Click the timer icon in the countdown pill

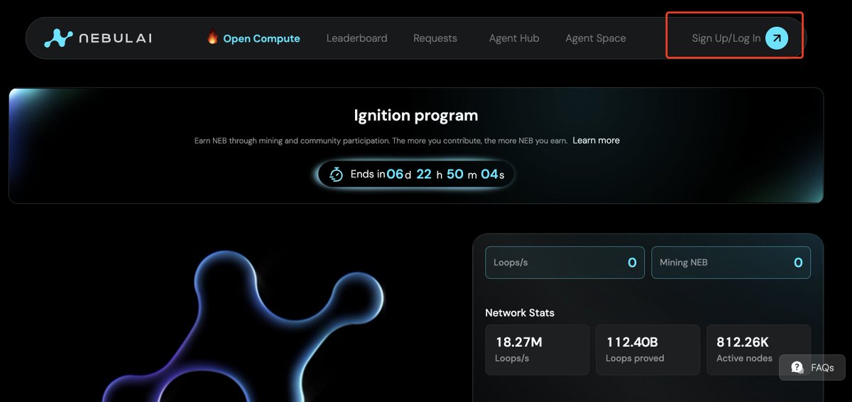(337, 174)
